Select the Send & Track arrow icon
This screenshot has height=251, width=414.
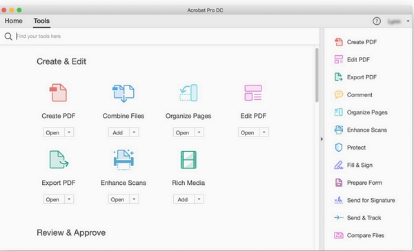coord(339,217)
